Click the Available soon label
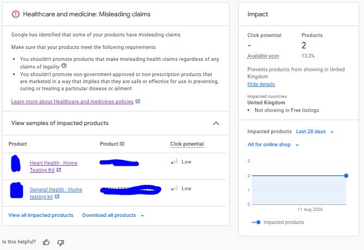The height and width of the screenshot is (250, 364). [x=263, y=56]
